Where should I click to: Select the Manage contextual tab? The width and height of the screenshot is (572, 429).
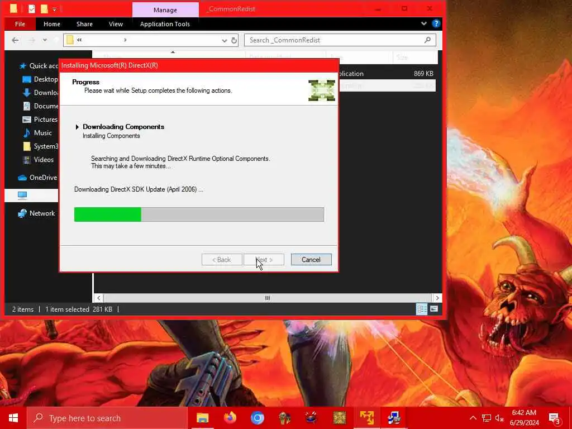point(165,10)
